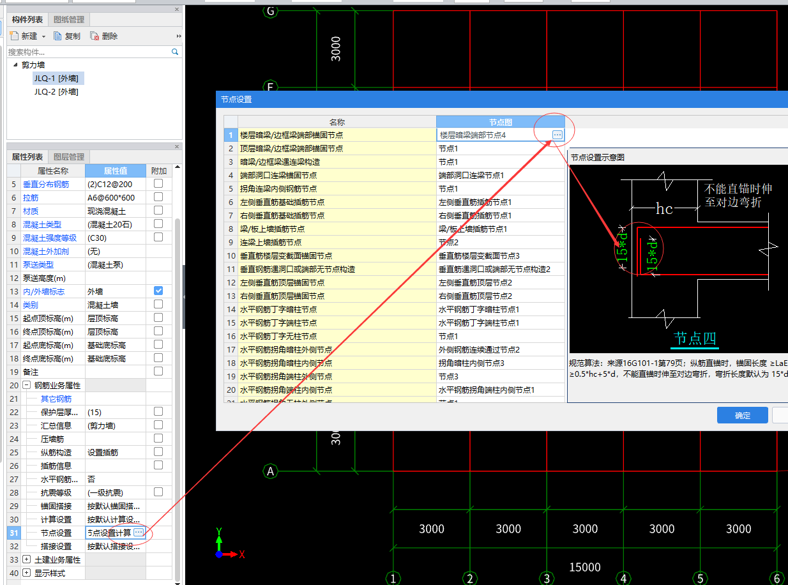Toggle 附加 checkbox for 类别
Screen dimensions: 788x585
(x=158, y=304)
